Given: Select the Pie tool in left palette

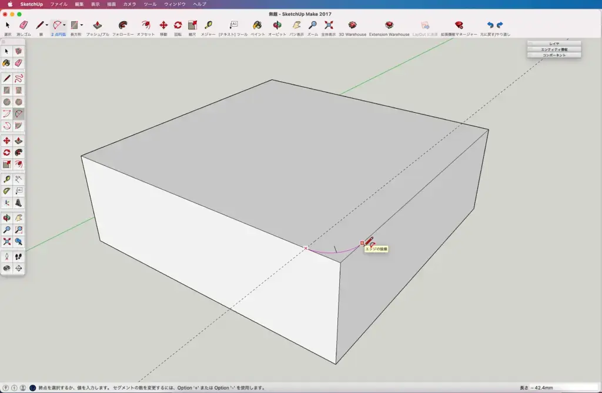Looking at the screenshot, I should click(x=18, y=126).
